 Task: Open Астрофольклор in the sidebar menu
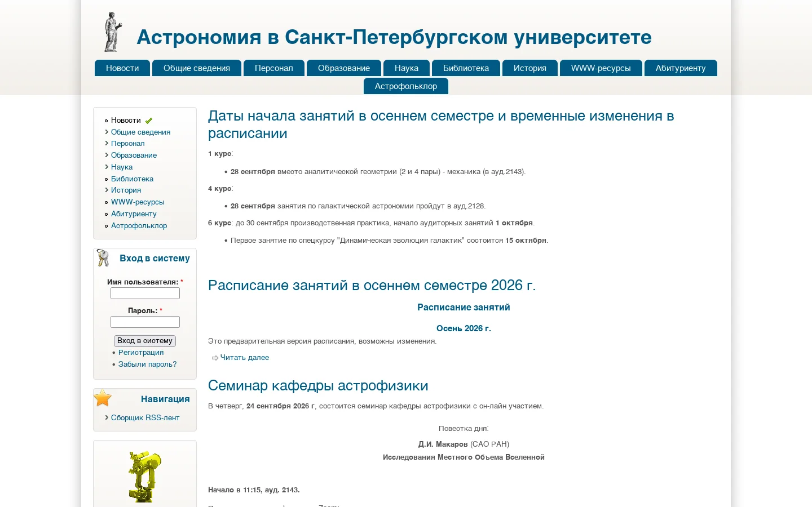click(139, 225)
